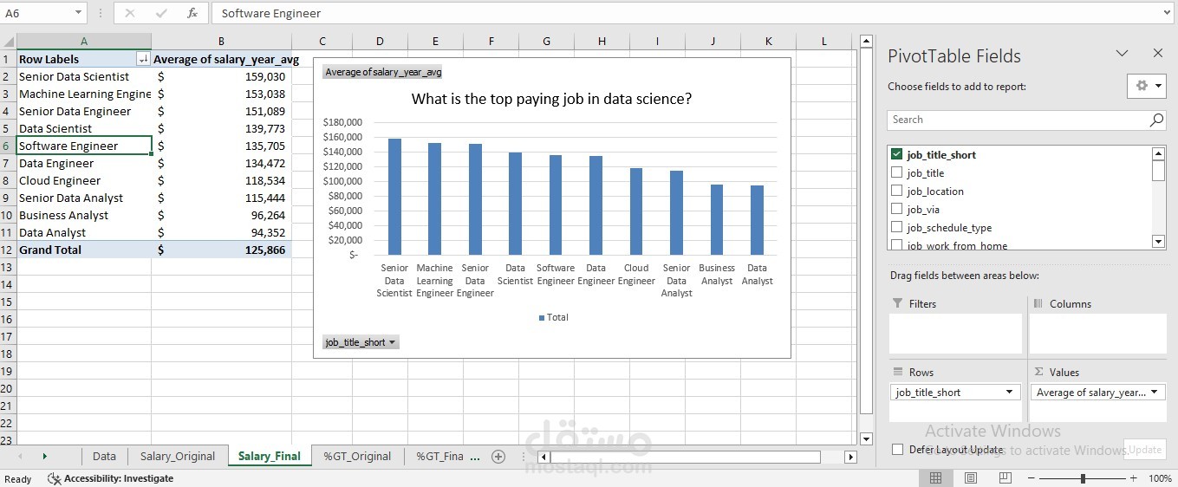Toggle Defer Layout Update checkbox
Viewport: 1178px width, 487px height.
(897, 450)
